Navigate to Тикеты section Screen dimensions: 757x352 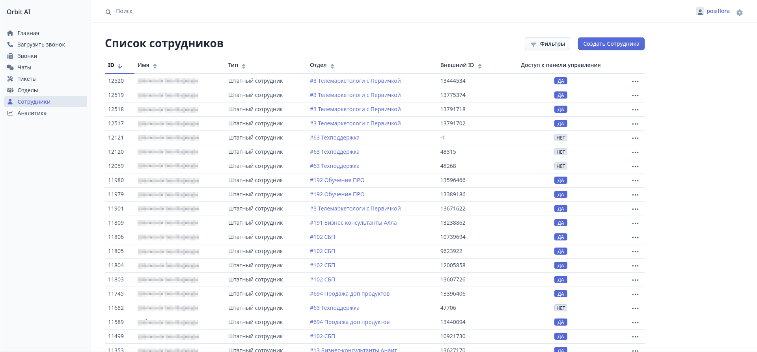(x=27, y=79)
